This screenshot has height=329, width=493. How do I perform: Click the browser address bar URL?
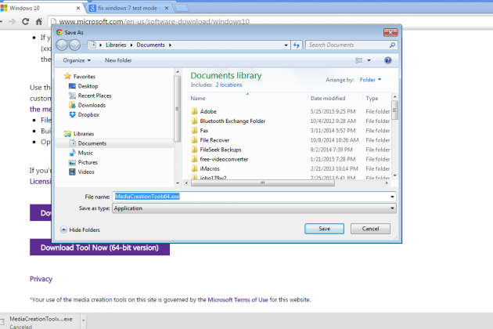(x=154, y=21)
